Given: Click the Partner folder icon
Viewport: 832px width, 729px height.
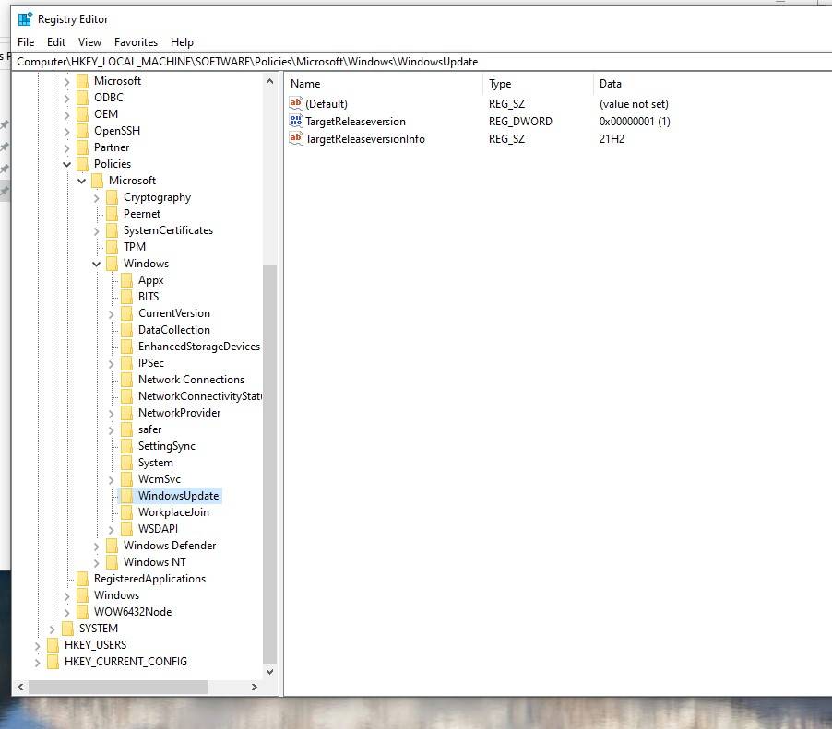Looking at the screenshot, I should click(x=82, y=147).
